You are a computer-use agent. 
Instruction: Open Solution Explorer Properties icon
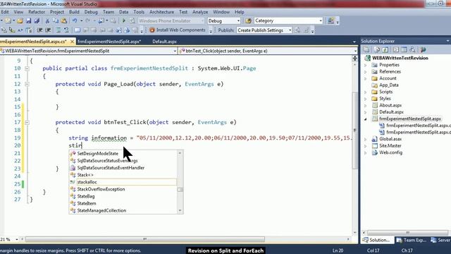tap(366, 49)
